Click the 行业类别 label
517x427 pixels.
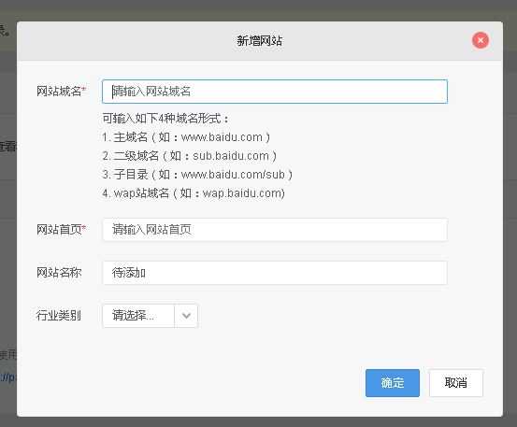tap(59, 316)
